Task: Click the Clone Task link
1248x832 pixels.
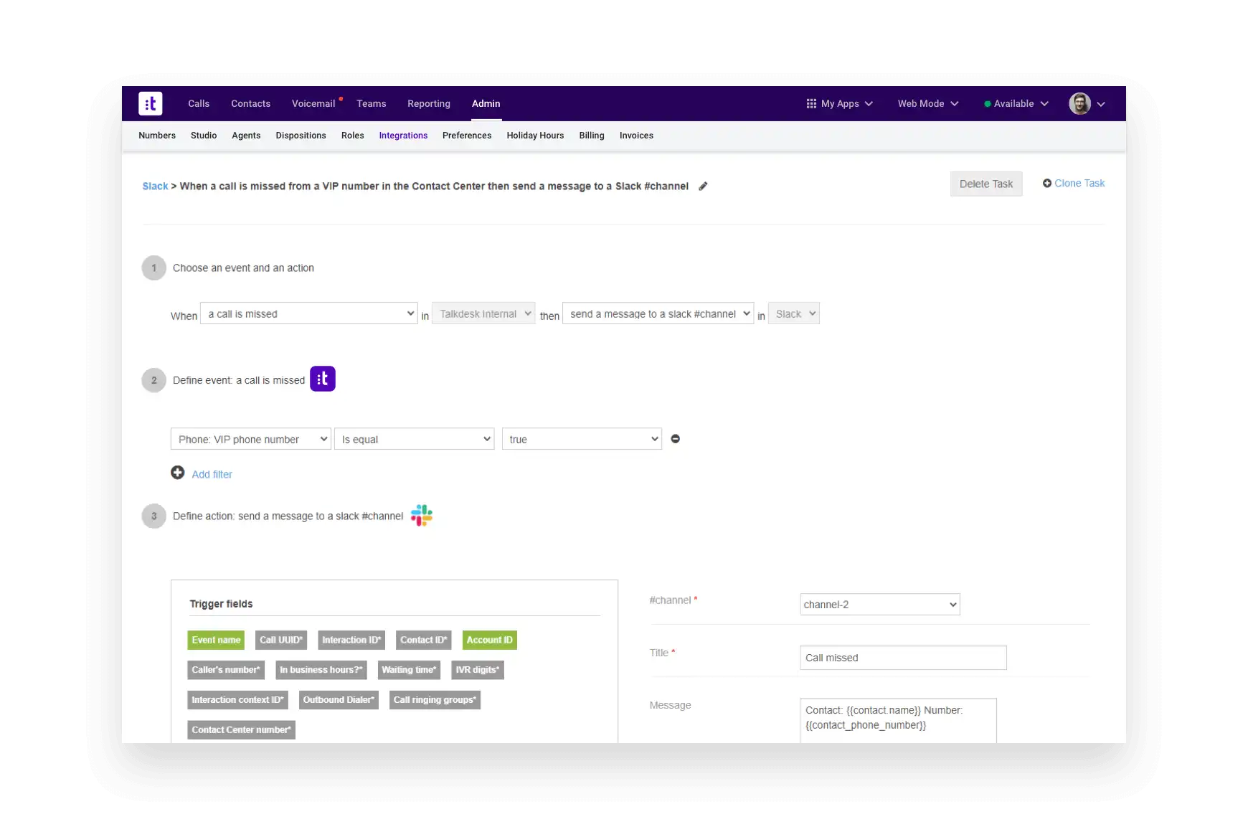Action: pyautogui.click(x=1074, y=184)
